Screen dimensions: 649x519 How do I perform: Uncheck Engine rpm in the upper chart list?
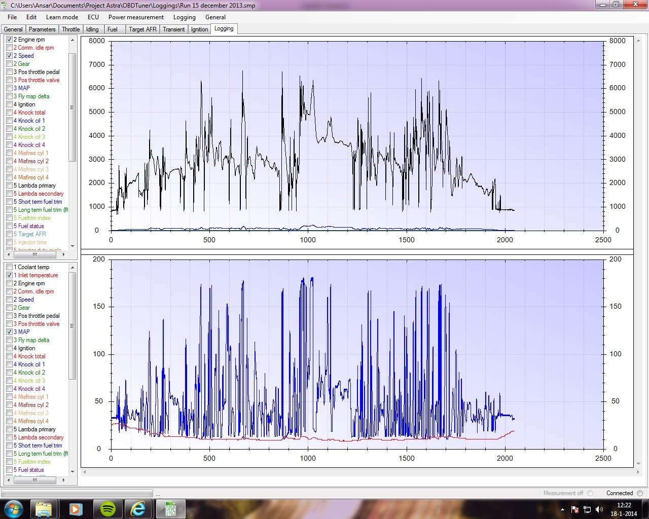click(9, 40)
